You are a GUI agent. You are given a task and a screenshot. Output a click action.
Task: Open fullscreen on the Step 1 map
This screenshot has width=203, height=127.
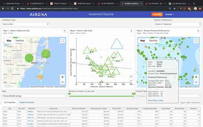tap(62, 41)
